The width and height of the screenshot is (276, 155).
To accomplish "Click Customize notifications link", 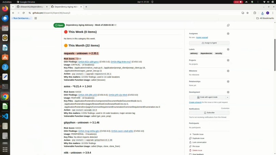I will point(225,108).
